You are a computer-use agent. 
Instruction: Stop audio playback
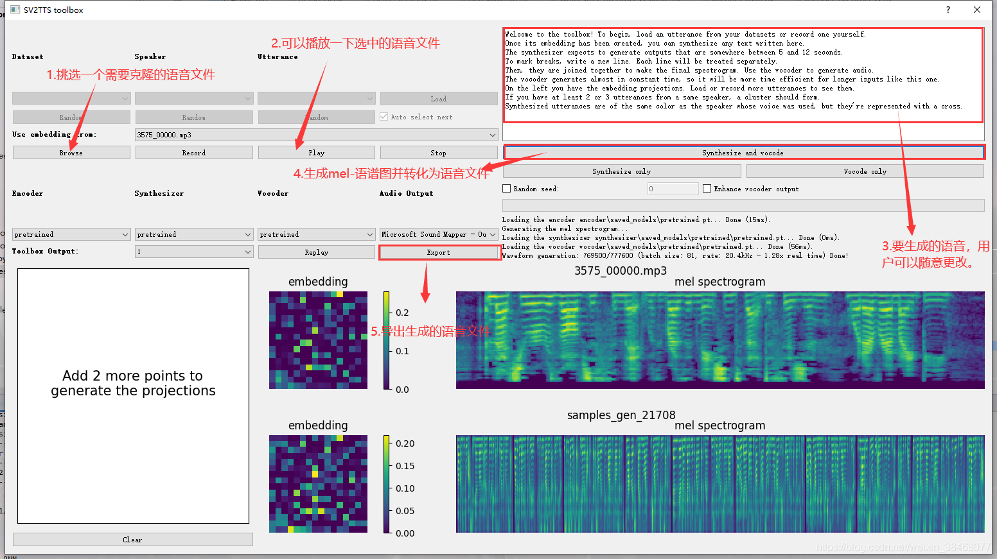coord(439,153)
